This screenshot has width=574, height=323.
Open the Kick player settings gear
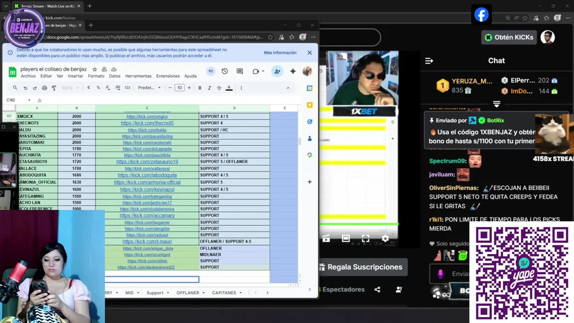(x=385, y=239)
